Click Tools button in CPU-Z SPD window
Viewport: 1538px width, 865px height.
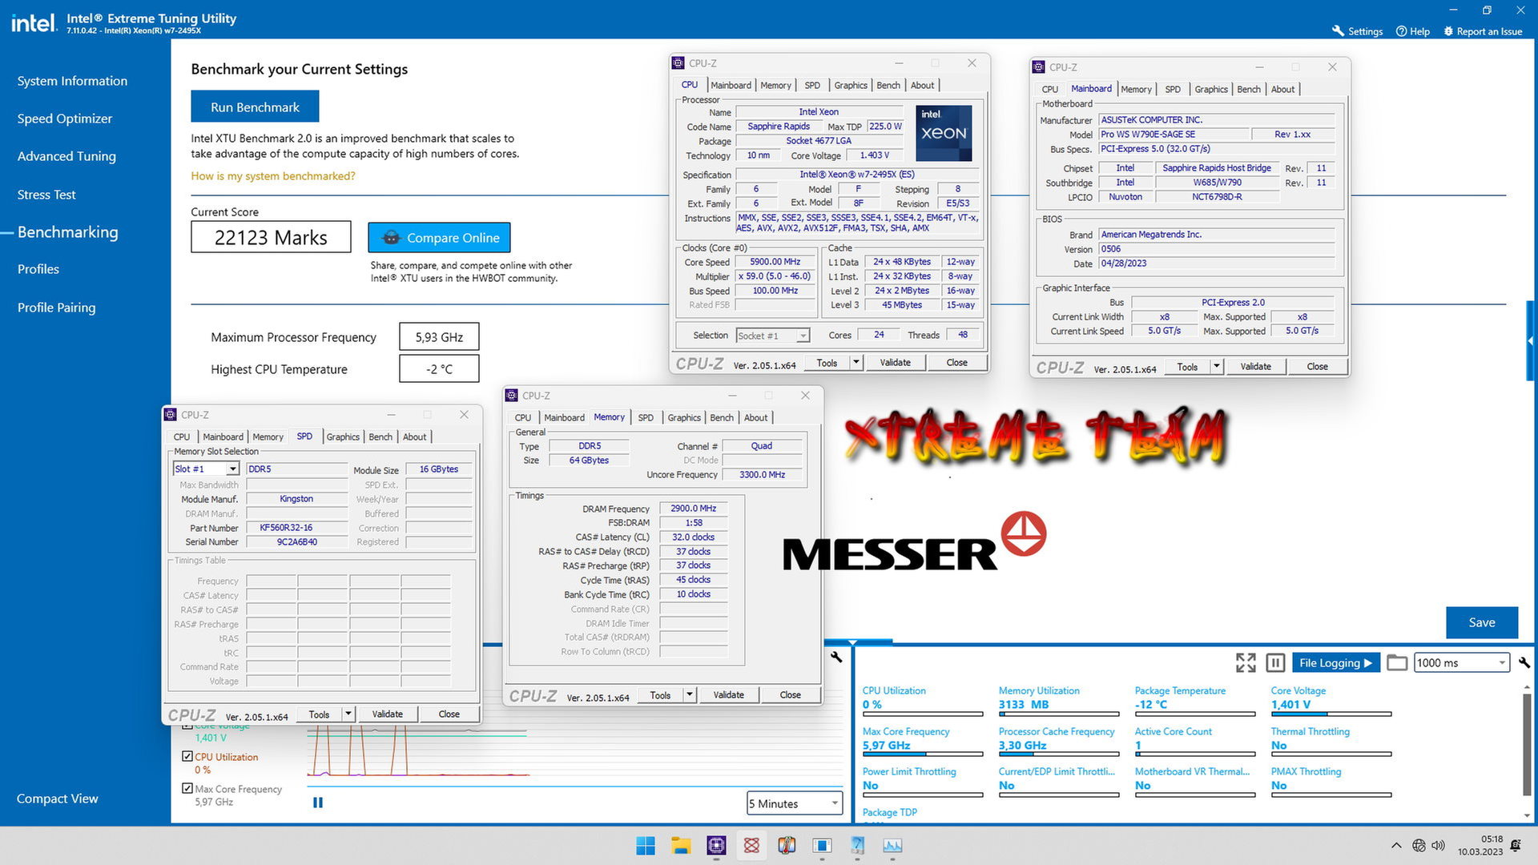pyautogui.click(x=319, y=714)
